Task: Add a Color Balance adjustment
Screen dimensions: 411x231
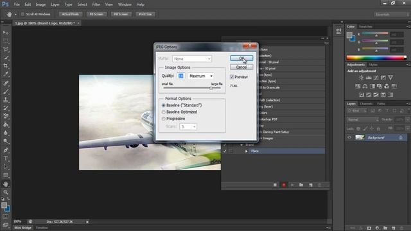Action: click(x=365, y=86)
